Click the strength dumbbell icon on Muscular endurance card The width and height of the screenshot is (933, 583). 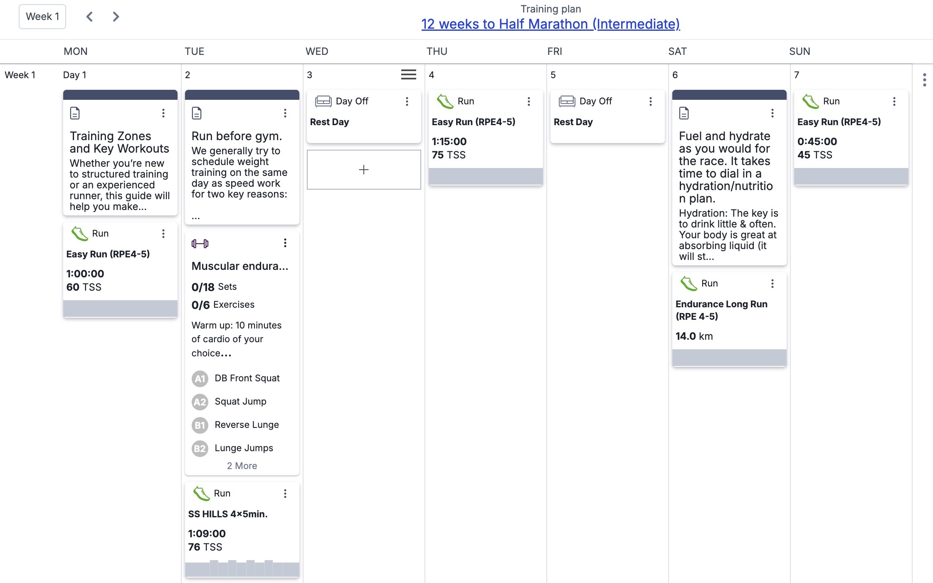200,244
